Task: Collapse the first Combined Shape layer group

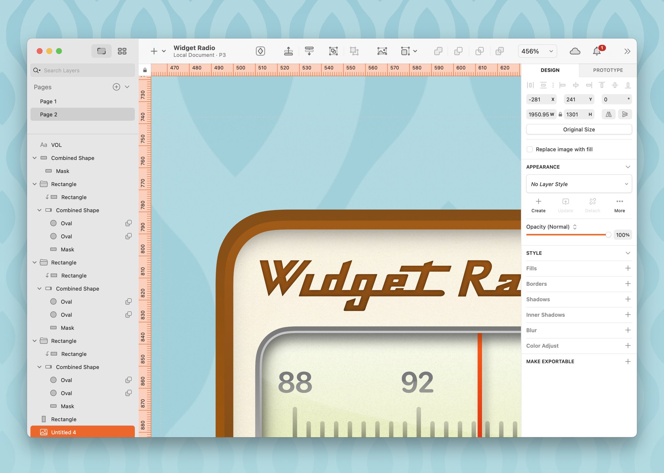Action: click(x=35, y=158)
